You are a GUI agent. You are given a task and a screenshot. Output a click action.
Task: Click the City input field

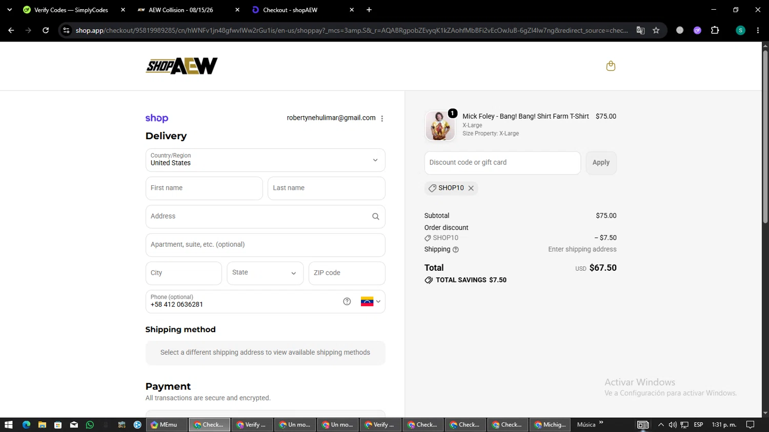tap(184, 273)
